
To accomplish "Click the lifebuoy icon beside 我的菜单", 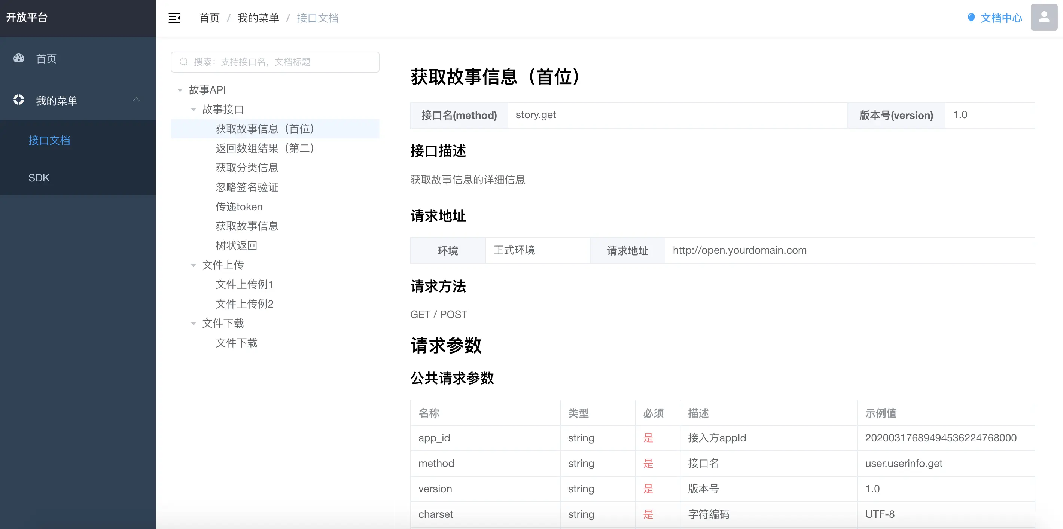I will 19,100.
